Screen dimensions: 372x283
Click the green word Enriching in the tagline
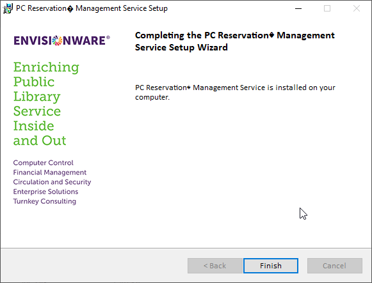pos(46,67)
